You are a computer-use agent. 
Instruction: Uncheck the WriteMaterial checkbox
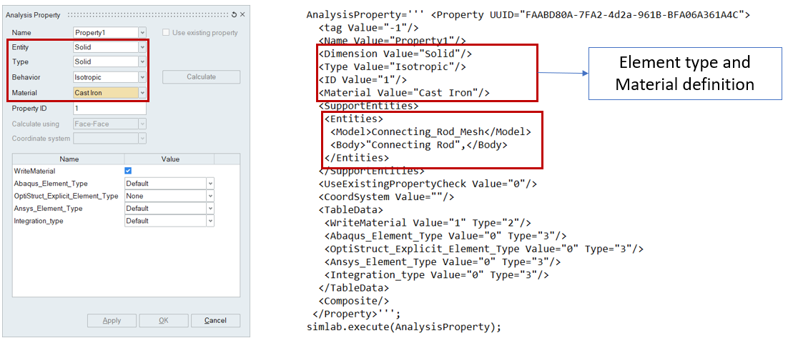click(128, 171)
